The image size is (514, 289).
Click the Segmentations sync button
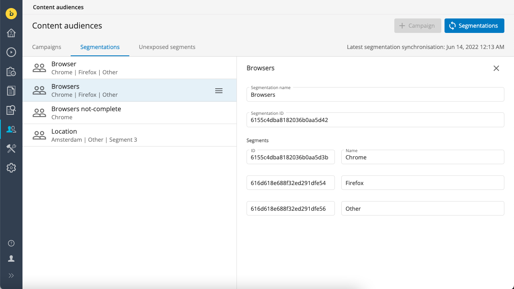click(x=474, y=26)
